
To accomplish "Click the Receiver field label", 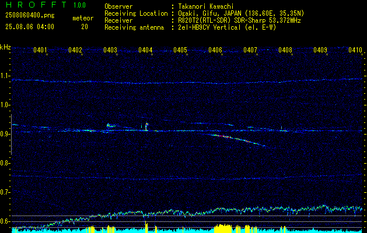I will coord(118,20).
